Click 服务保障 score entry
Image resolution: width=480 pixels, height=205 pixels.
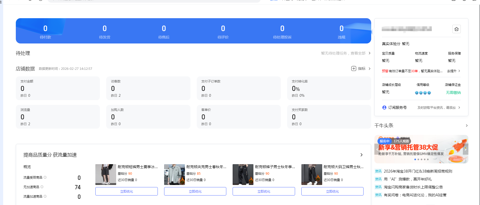454,57
